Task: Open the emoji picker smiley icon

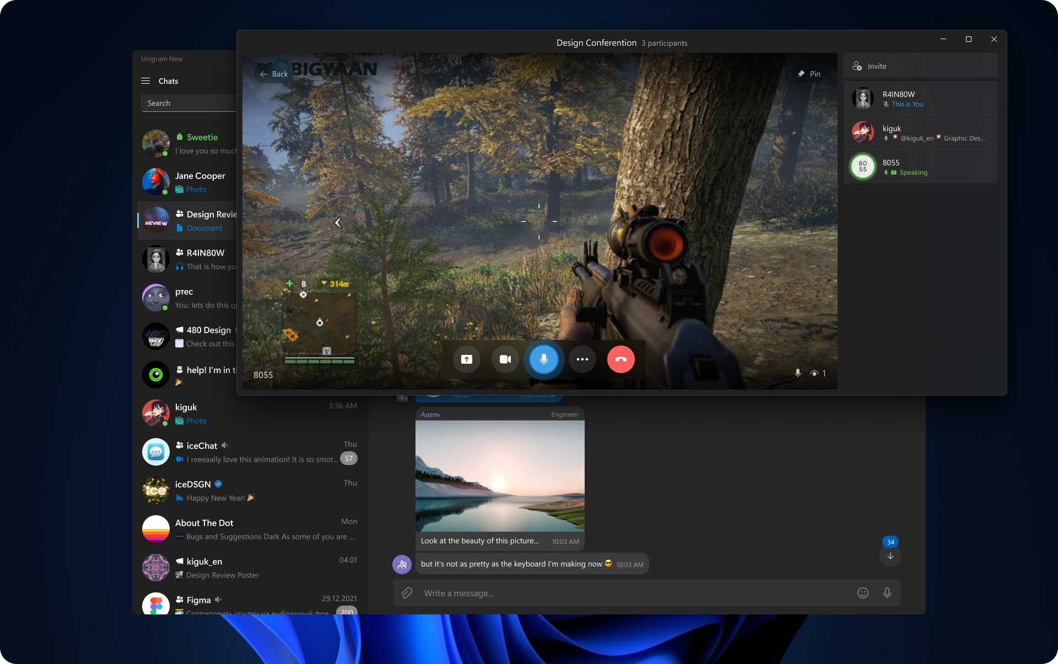Action: point(863,593)
